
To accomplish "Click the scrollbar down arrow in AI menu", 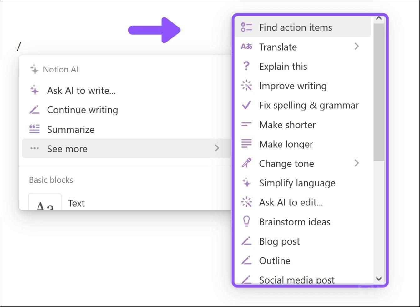I will click(379, 279).
